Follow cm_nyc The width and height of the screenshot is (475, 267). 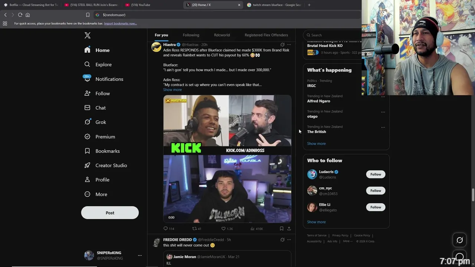[x=376, y=191]
